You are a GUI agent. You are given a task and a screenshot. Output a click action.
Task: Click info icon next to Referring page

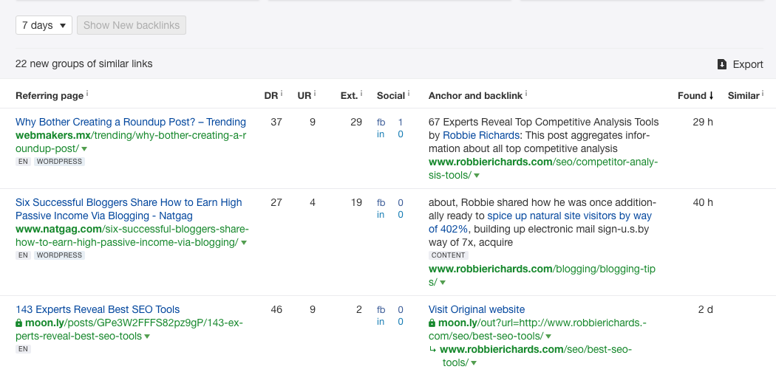coord(87,94)
